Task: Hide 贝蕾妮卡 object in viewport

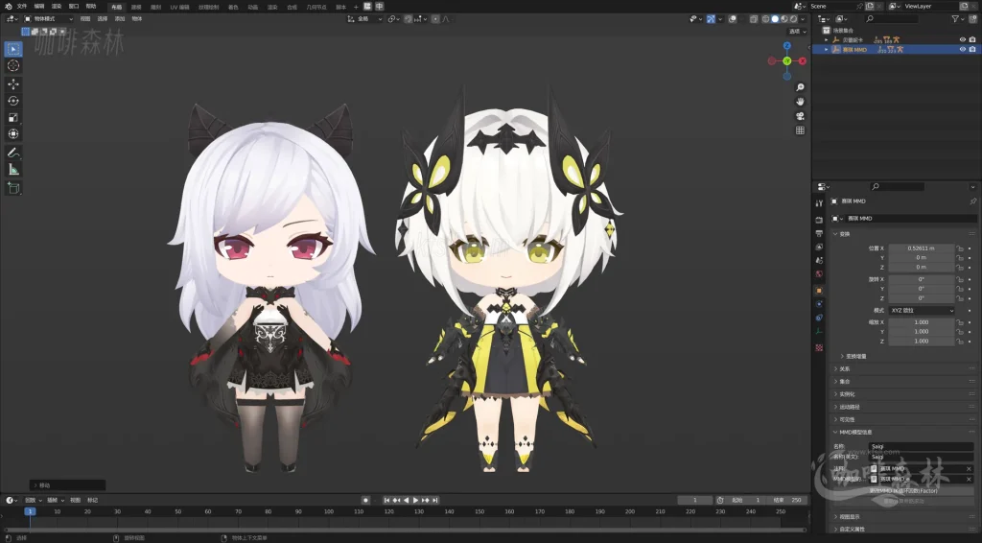Action: click(x=963, y=39)
